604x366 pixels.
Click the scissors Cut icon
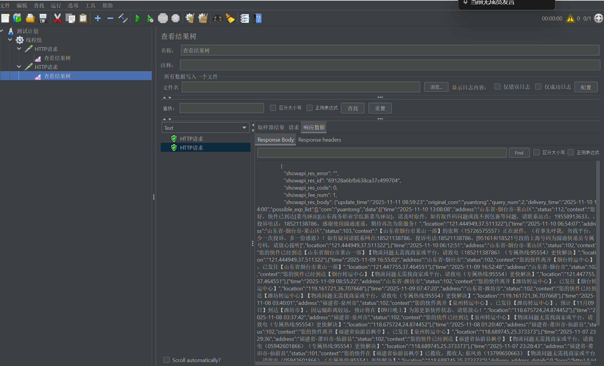[x=57, y=19]
